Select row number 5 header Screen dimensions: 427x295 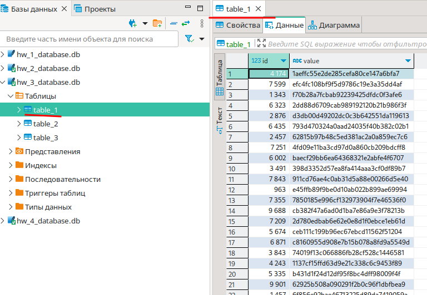(237, 116)
